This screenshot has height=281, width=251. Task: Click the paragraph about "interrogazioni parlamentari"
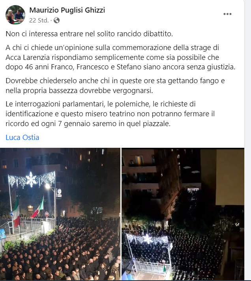click(110, 114)
